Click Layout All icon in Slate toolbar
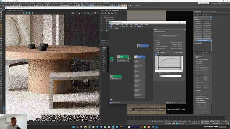This screenshot has width=230, height=129. click(x=131, y=27)
